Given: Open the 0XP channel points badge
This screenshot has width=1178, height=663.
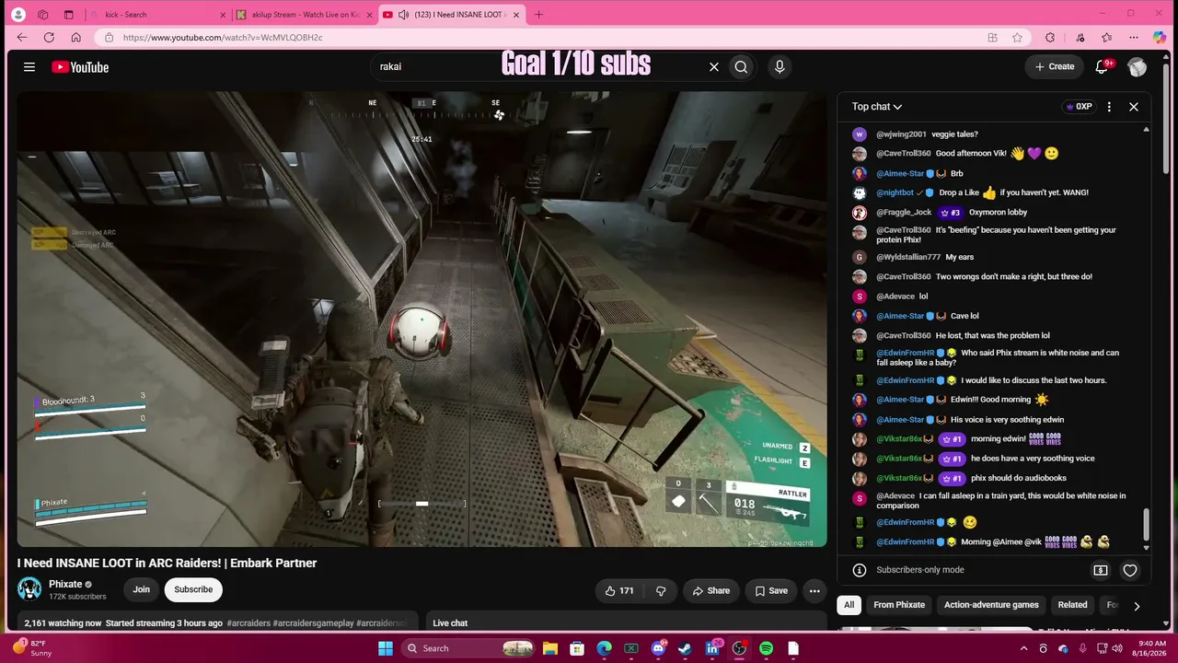Looking at the screenshot, I should click(1079, 107).
